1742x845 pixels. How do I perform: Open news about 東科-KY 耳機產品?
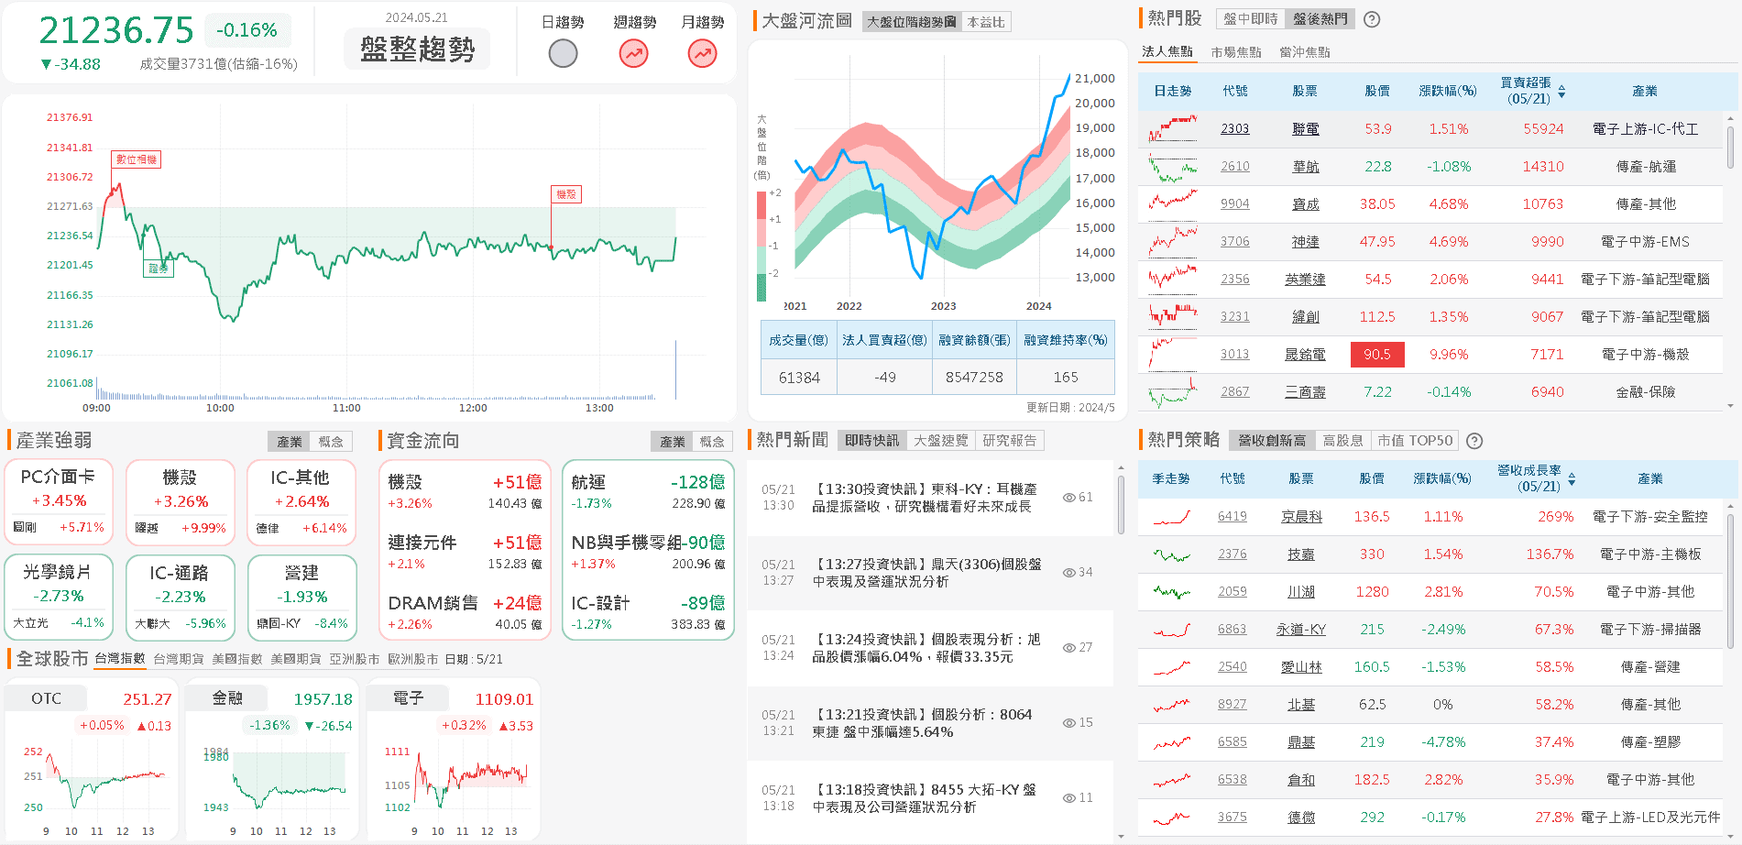click(926, 498)
